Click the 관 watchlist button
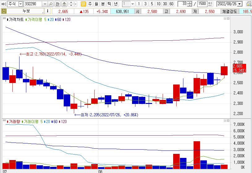The width and height of the screenshot is (252, 173). 58,4
